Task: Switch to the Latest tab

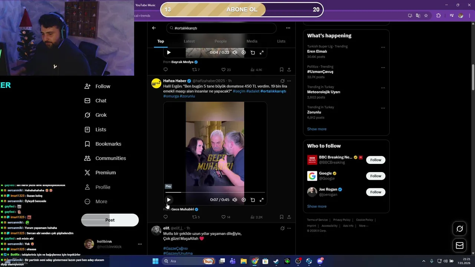Action: [189, 41]
